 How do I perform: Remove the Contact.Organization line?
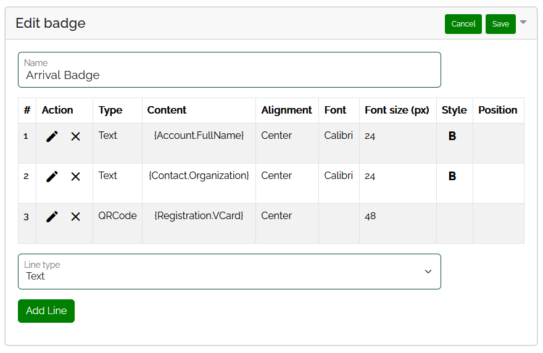(75, 176)
